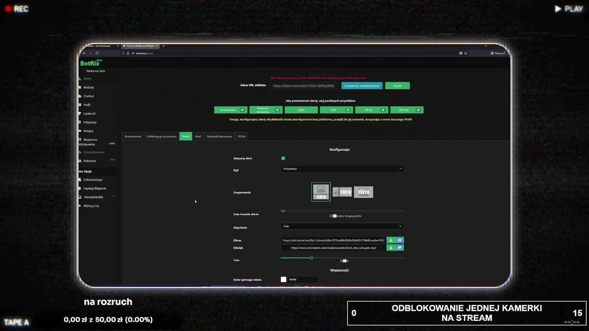Click the plus icon on the Gift Sub test button

(418, 110)
